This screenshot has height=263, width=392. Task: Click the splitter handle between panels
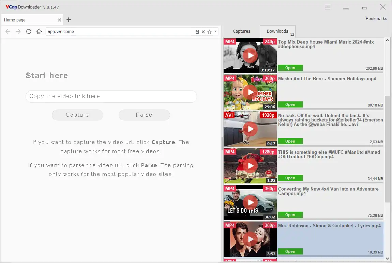[222, 144]
